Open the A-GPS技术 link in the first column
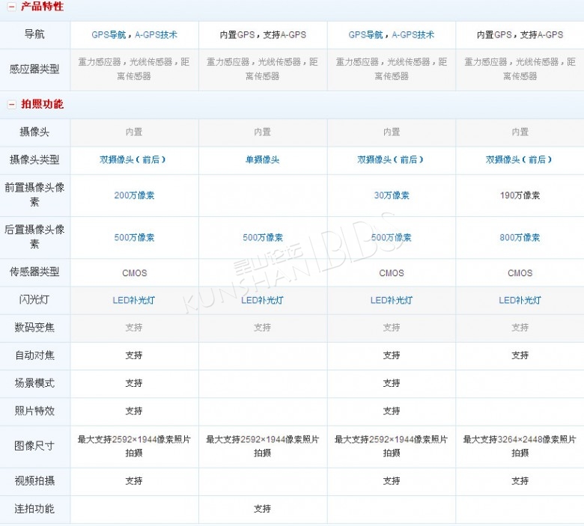 click(156, 35)
